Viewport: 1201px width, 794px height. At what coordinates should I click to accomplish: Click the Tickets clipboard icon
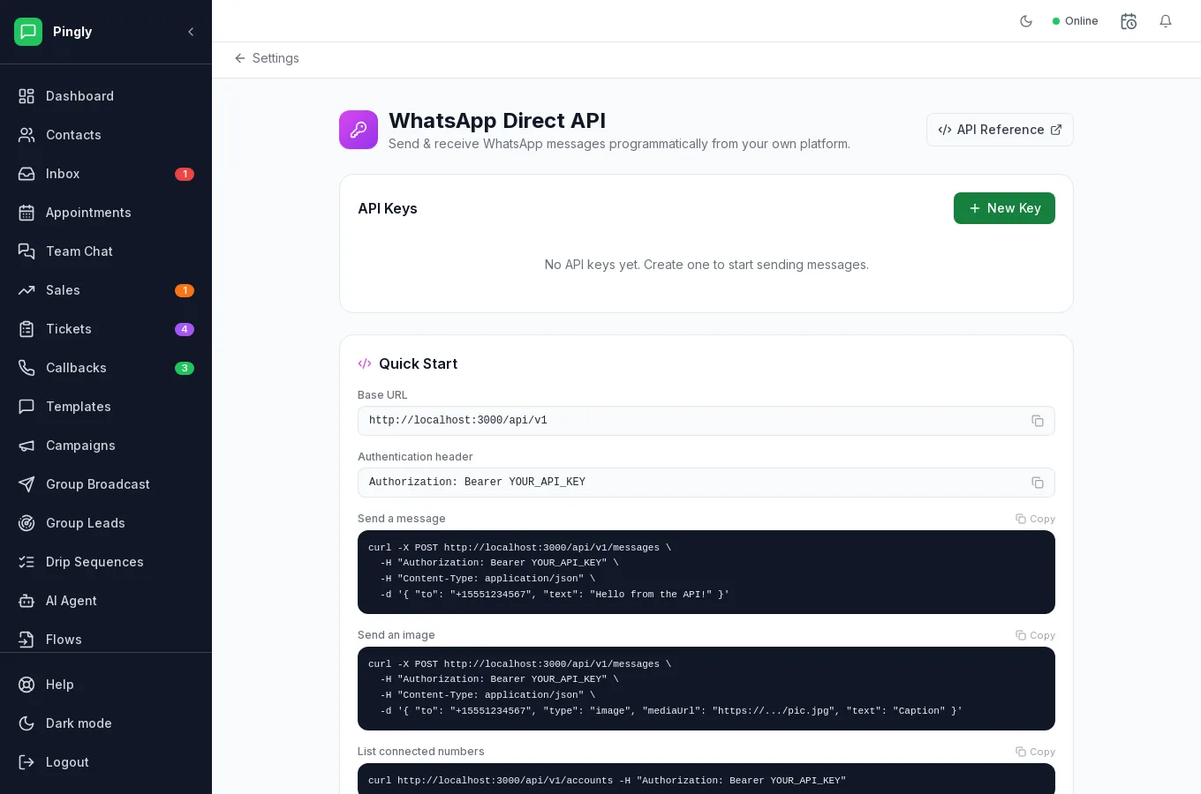[26, 329]
